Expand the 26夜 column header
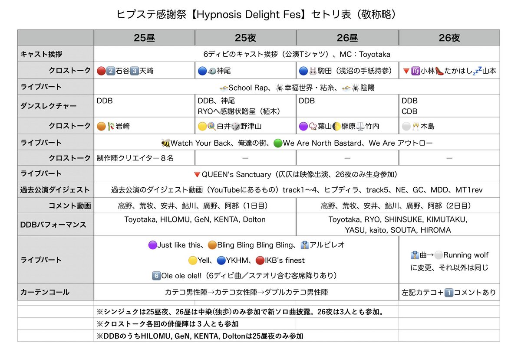 (449, 38)
